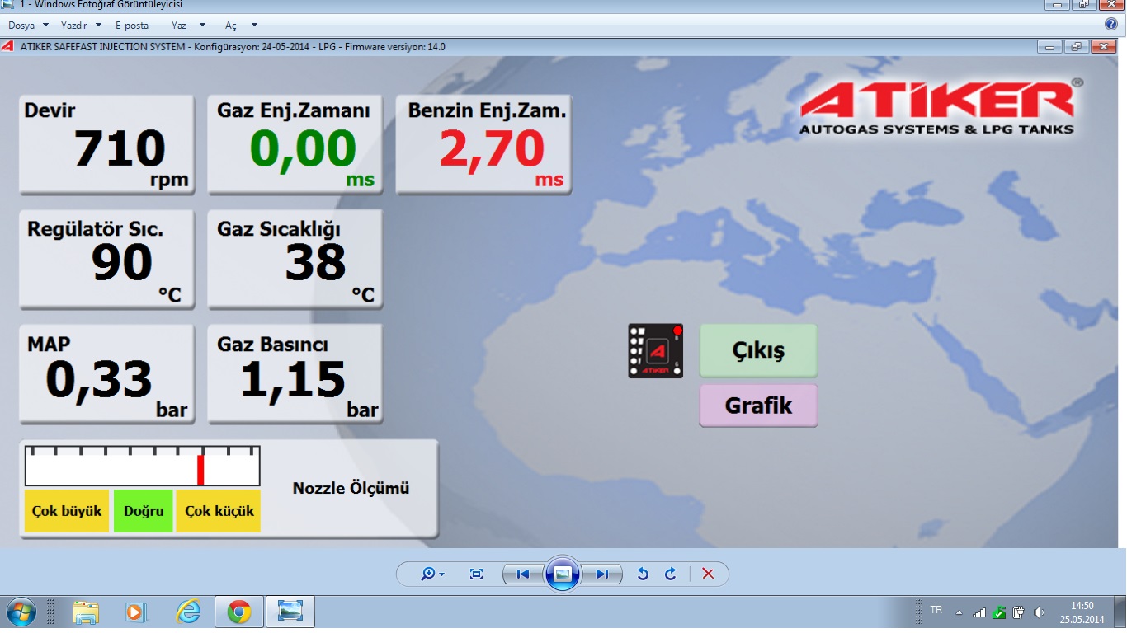This screenshot has height=633, width=1127.
Task: Click the green shield tray icon
Action: click(x=999, y=612)
